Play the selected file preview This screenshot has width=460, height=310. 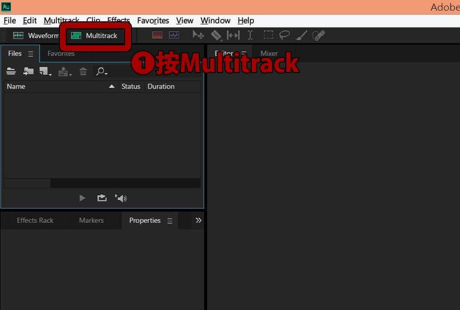[82, 198]
